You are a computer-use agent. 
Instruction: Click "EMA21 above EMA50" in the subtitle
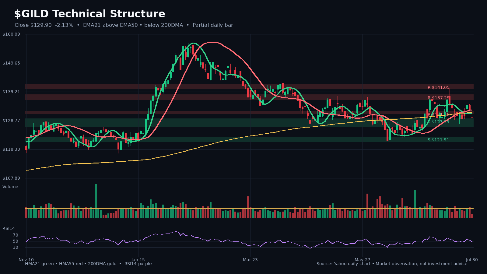tap(110, 25)
